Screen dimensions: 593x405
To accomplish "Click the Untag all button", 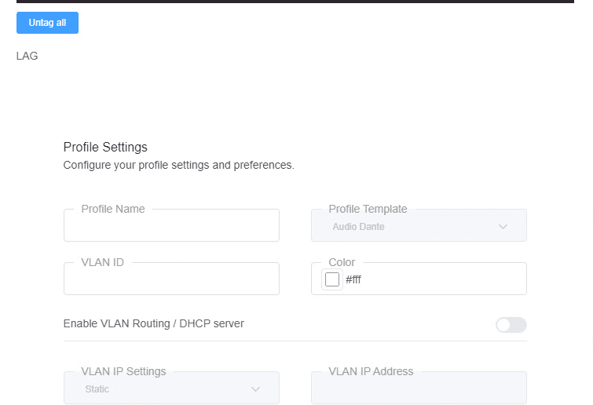I will 47,23.
